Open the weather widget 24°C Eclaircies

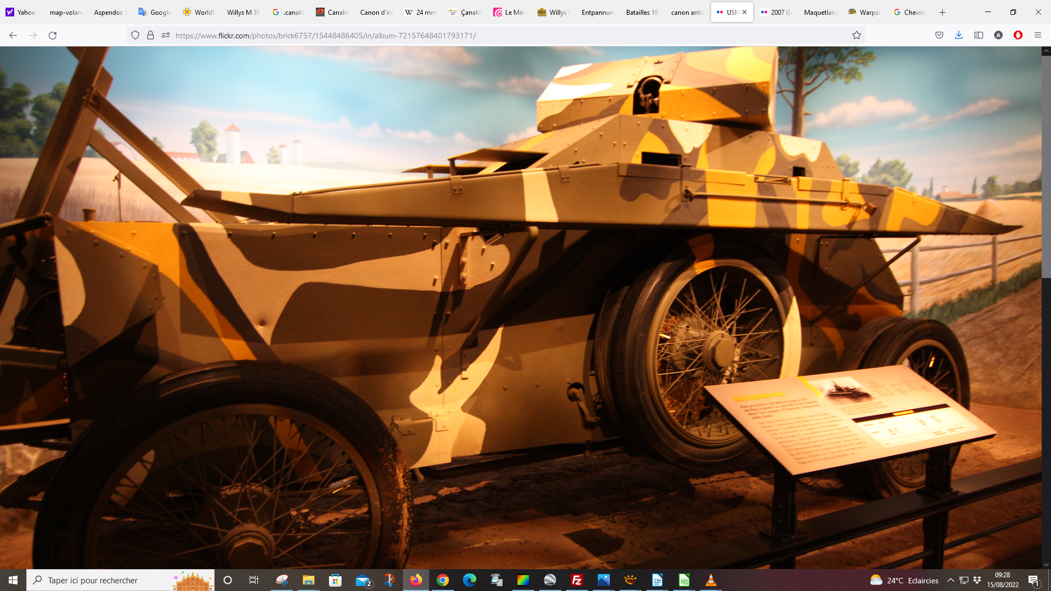click(904, 580)
